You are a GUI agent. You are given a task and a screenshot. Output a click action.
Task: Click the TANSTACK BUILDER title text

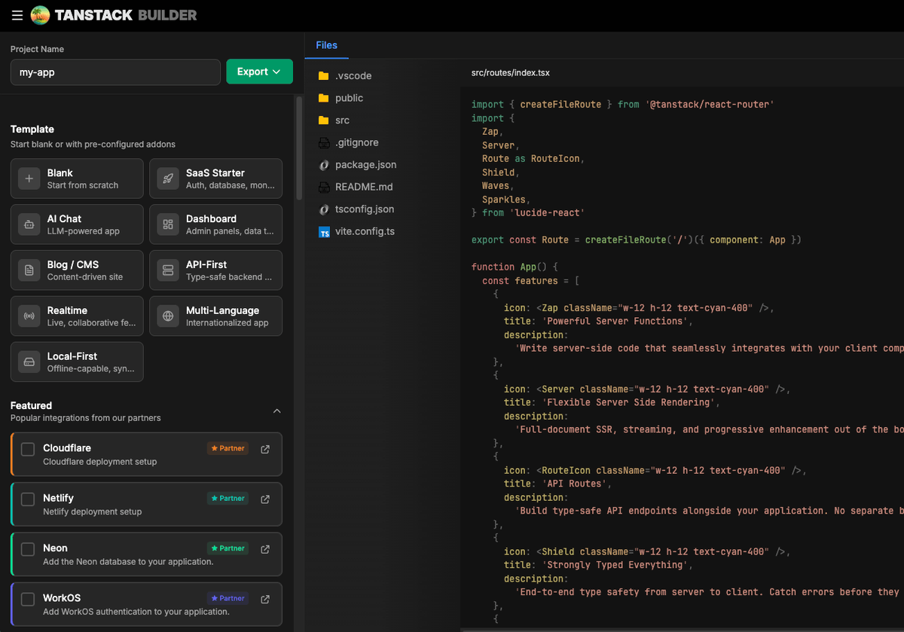tap(125, 15)
